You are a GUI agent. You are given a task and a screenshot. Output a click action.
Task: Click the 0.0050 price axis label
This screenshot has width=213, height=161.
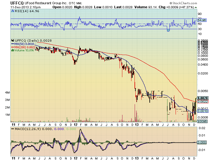click(x=203, y=91)
